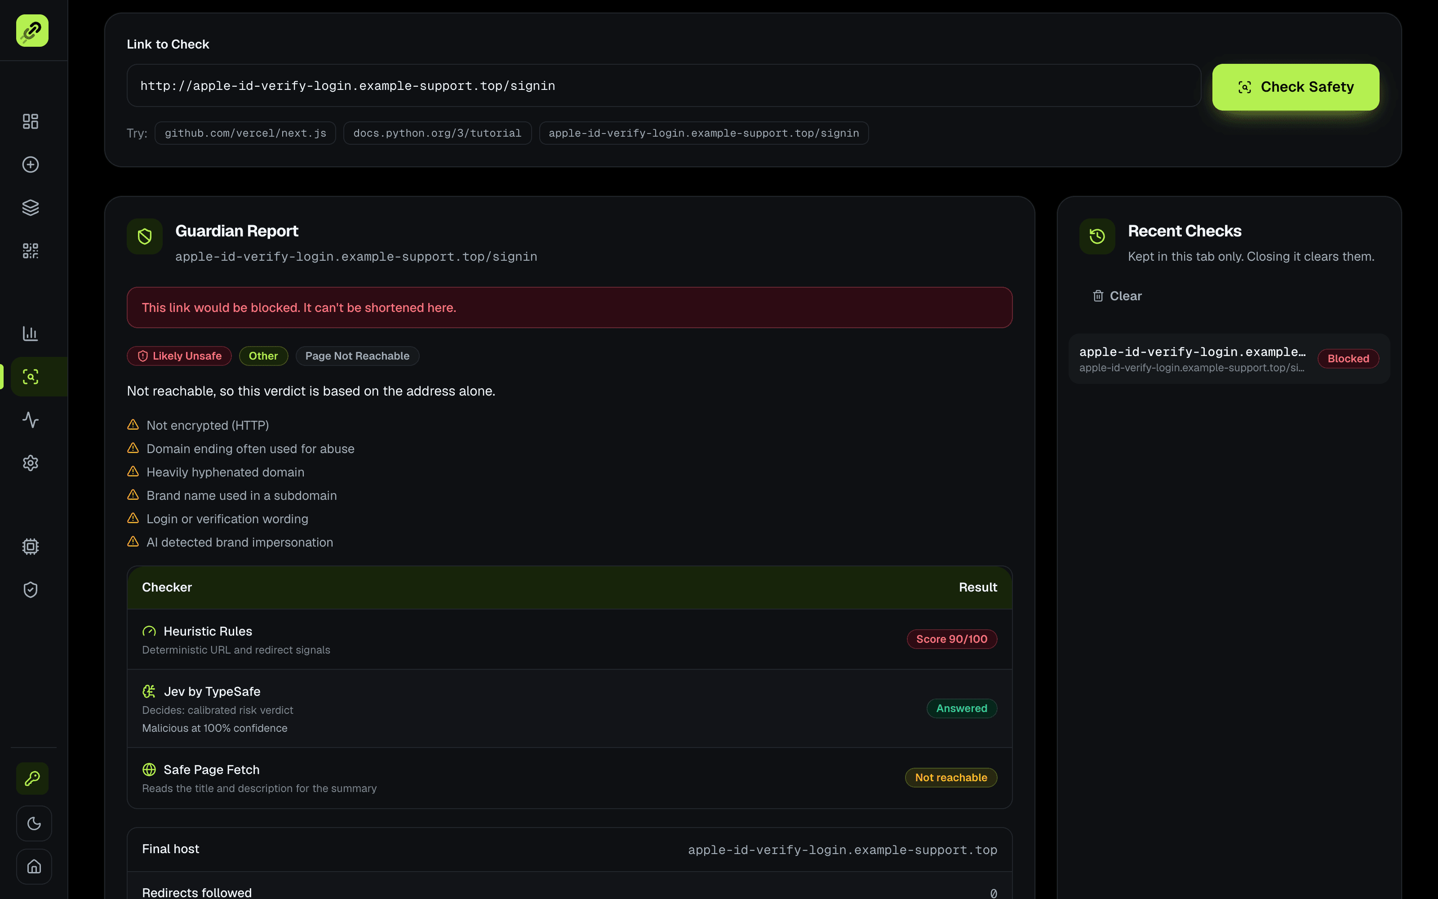1438x899 pixels.
Task: Click the Redirects followed row label
Action: click(197, 892)
